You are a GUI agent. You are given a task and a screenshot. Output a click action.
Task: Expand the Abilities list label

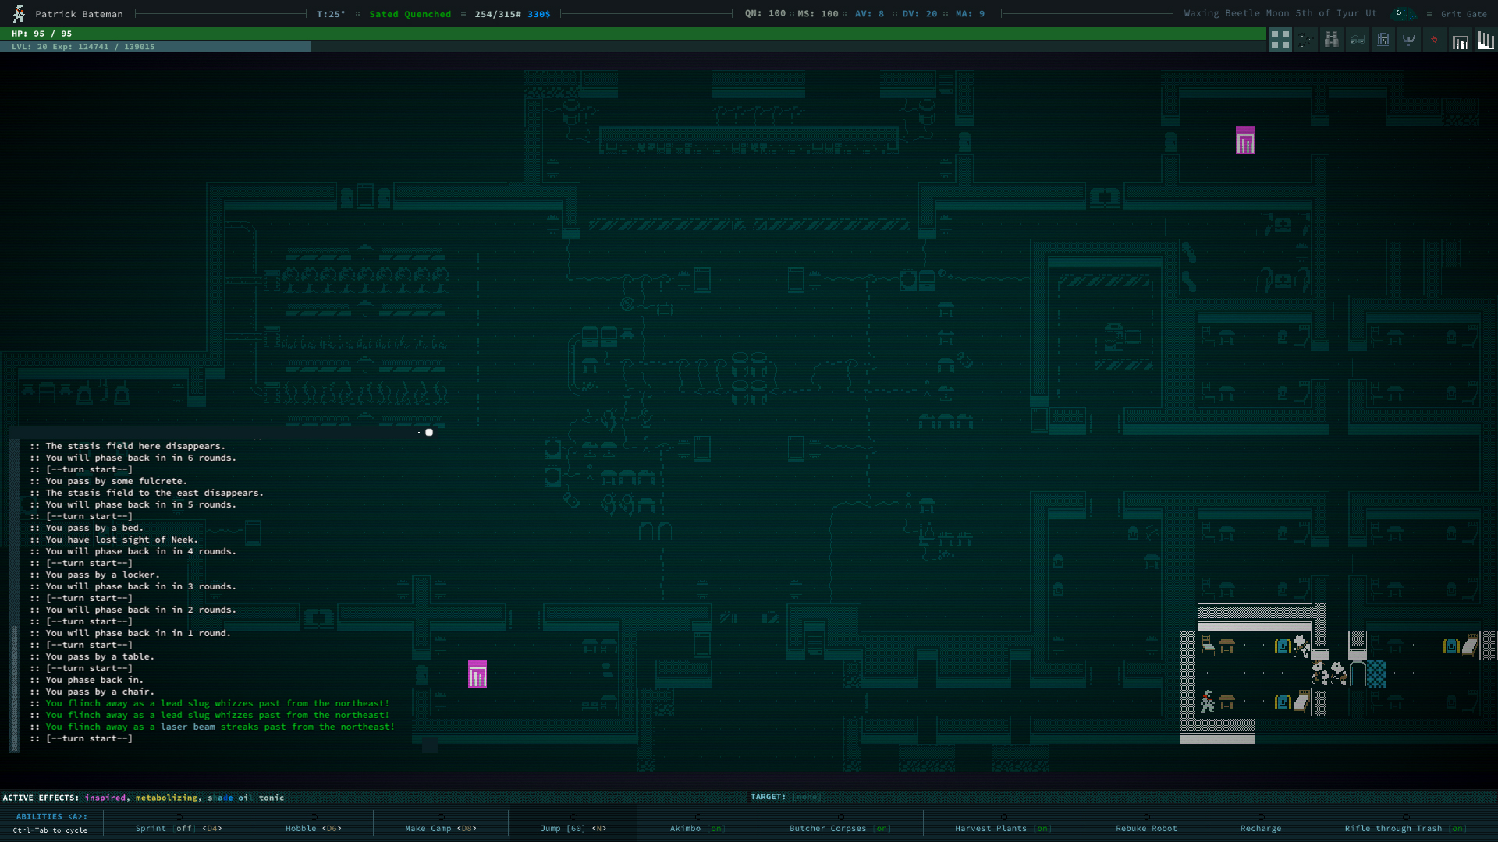pos(51,816)
